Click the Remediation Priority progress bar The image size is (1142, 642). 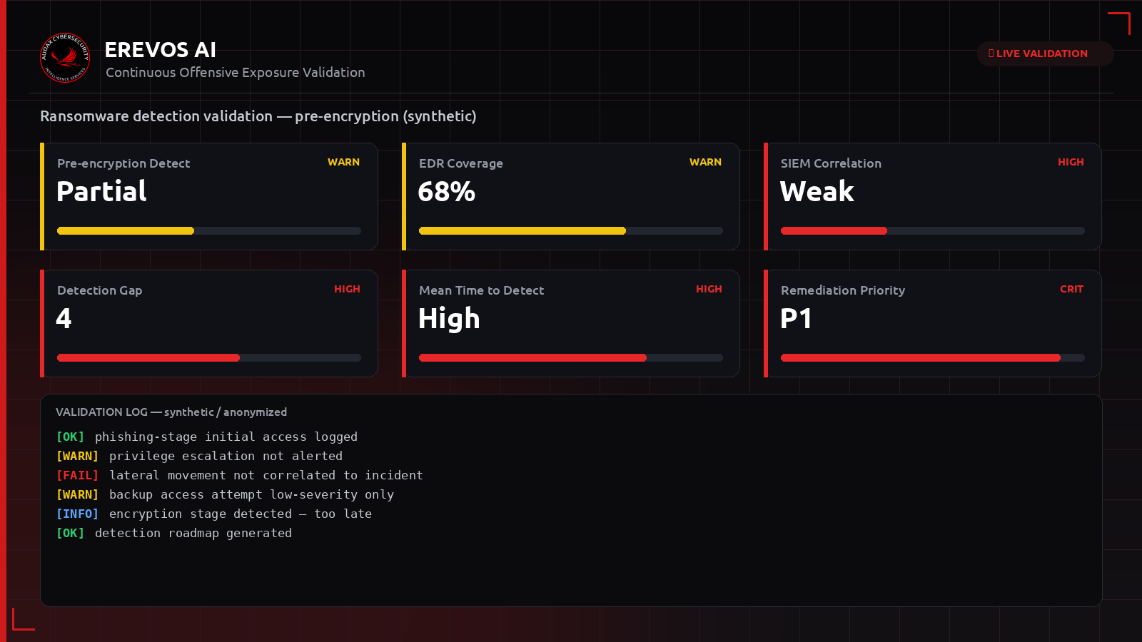933,357
